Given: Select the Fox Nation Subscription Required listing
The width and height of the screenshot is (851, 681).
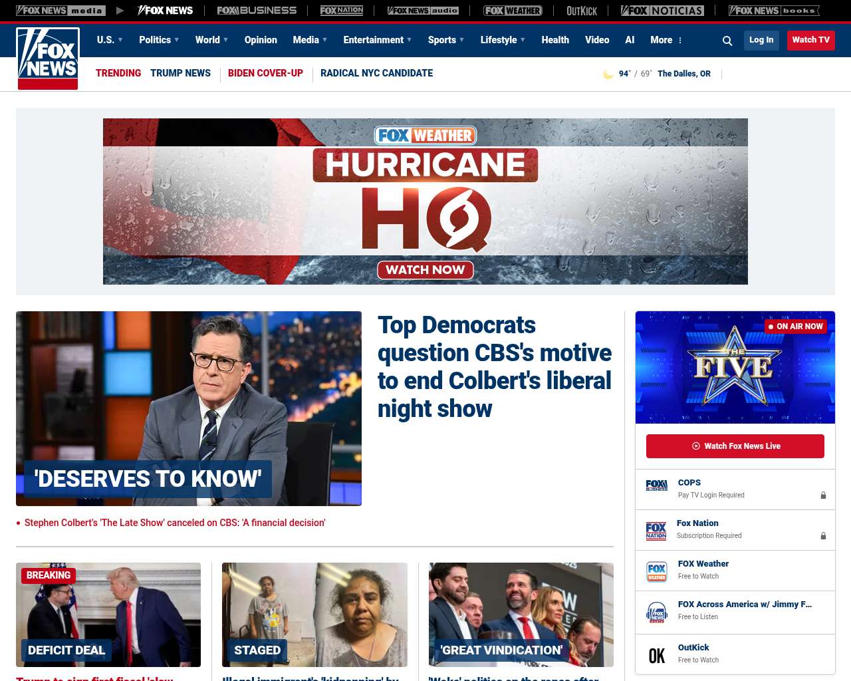Looking at the screenshot, I should [735, 530].
